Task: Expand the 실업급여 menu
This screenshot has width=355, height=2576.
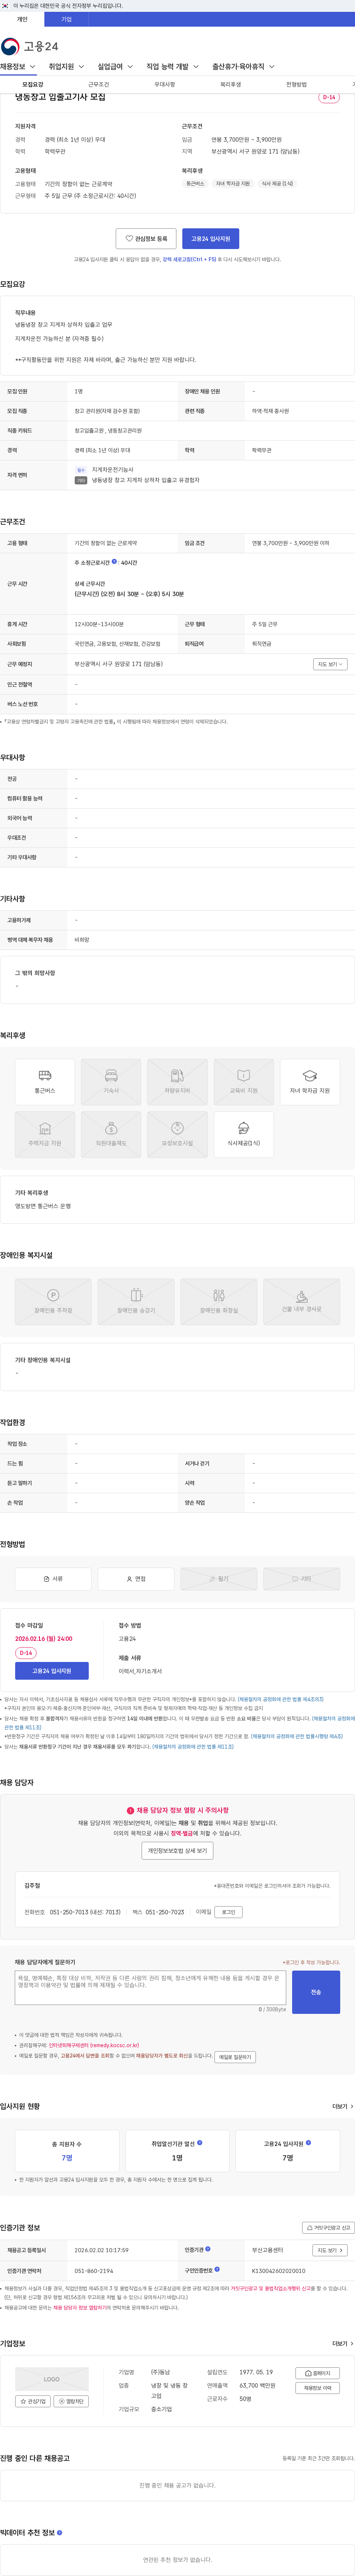Action: pyautogui.click(x=115, y=67)
